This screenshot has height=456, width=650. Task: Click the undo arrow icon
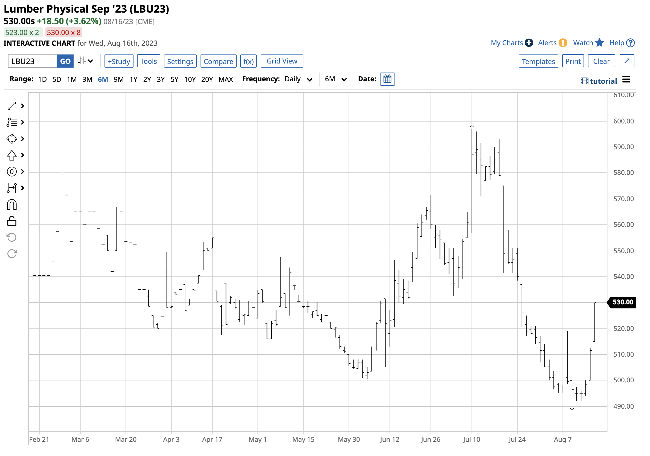point(11,237)
